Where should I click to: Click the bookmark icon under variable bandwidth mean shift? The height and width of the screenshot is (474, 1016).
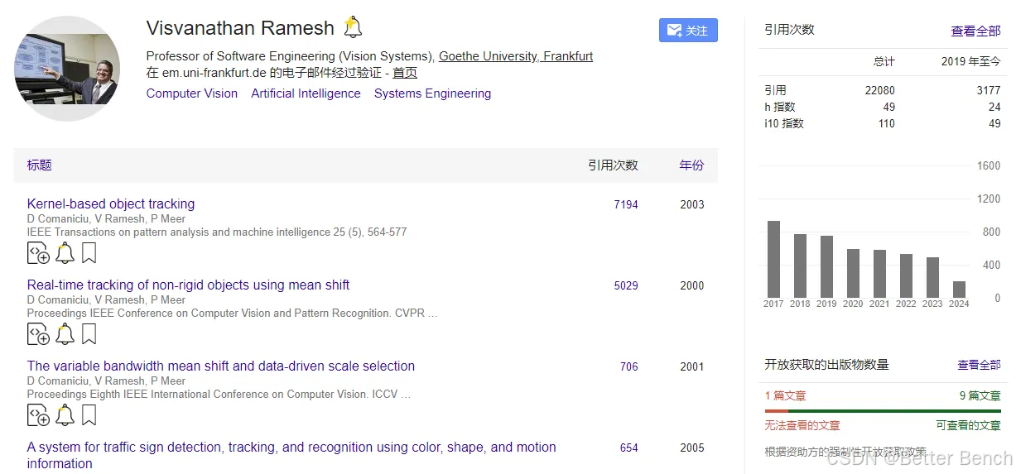89,415
